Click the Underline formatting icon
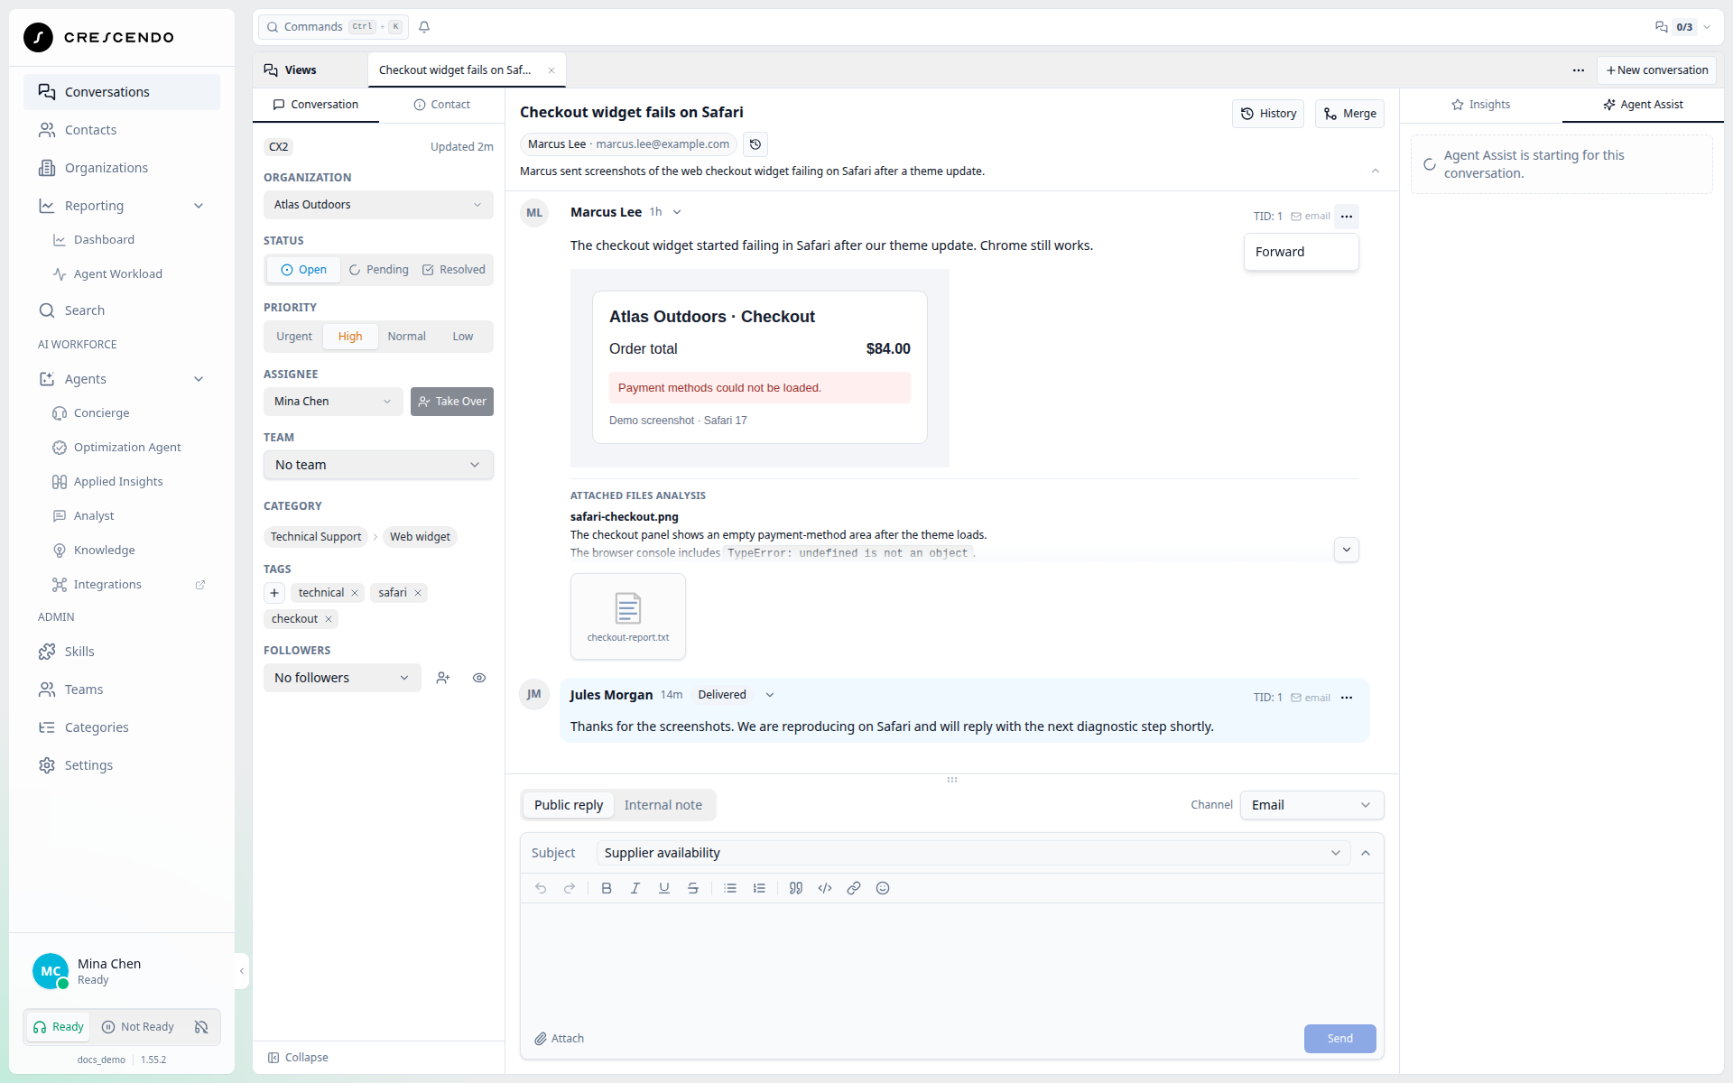Viewport: 1733px width, 1083px height. click(x=664, y=888)
